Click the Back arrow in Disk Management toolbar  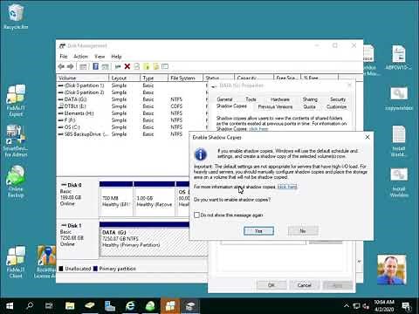pos(61,66)
